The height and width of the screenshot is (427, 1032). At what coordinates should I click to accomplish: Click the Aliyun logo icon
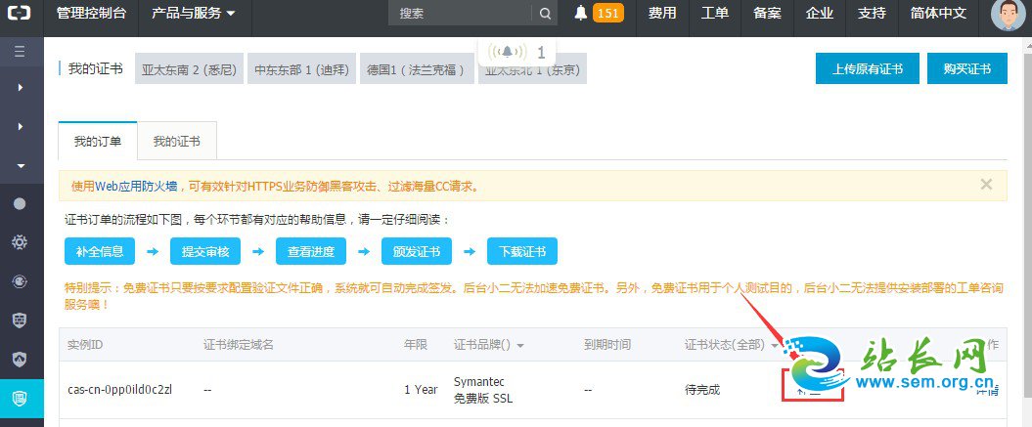(20, 14)
